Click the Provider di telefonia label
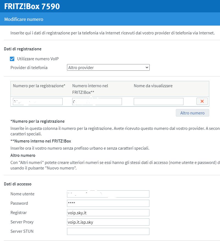 coord(29,68)
